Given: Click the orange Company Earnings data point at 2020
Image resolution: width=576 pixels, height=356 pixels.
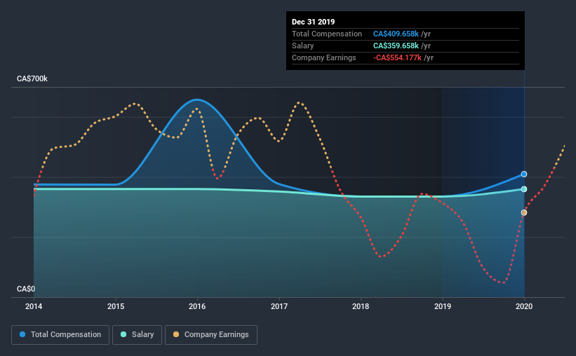Looking at the screenshot, I should tap(524, 212).
